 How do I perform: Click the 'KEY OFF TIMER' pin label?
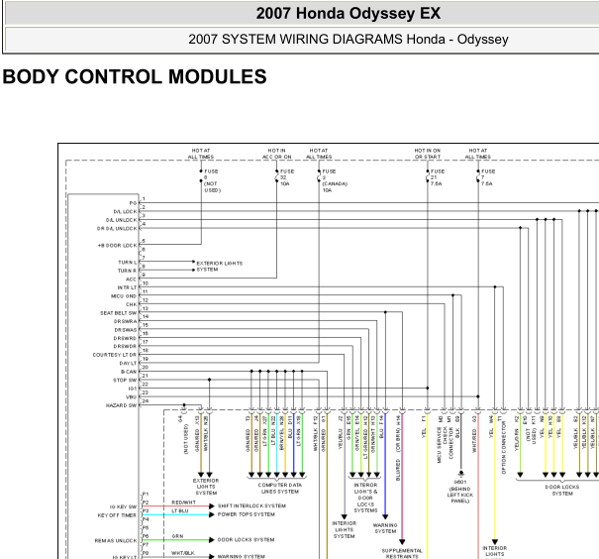(117, 515)
